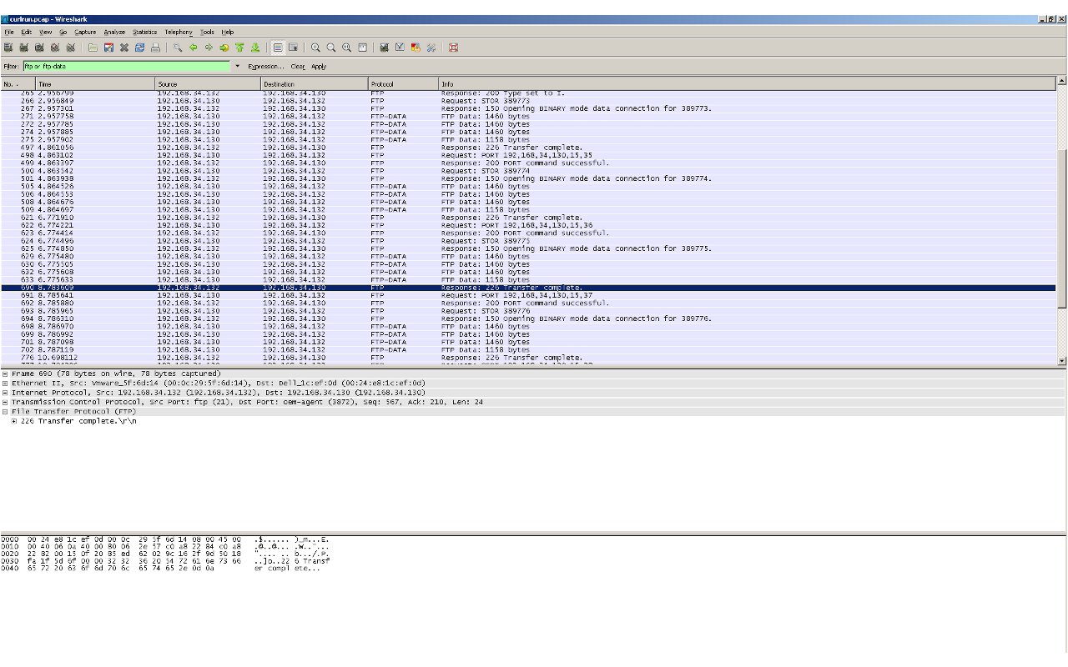This screenshot has width=1068, height=667.
Task: Start a new live capture icon
Action: tap(39, 48)
